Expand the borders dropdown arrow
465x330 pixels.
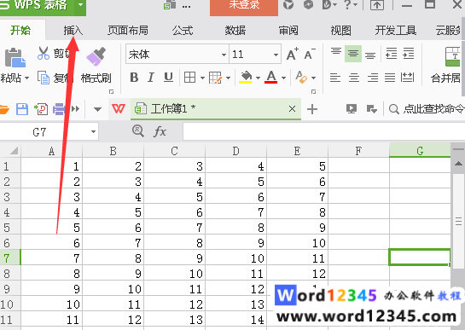click(x=202, y=78)
